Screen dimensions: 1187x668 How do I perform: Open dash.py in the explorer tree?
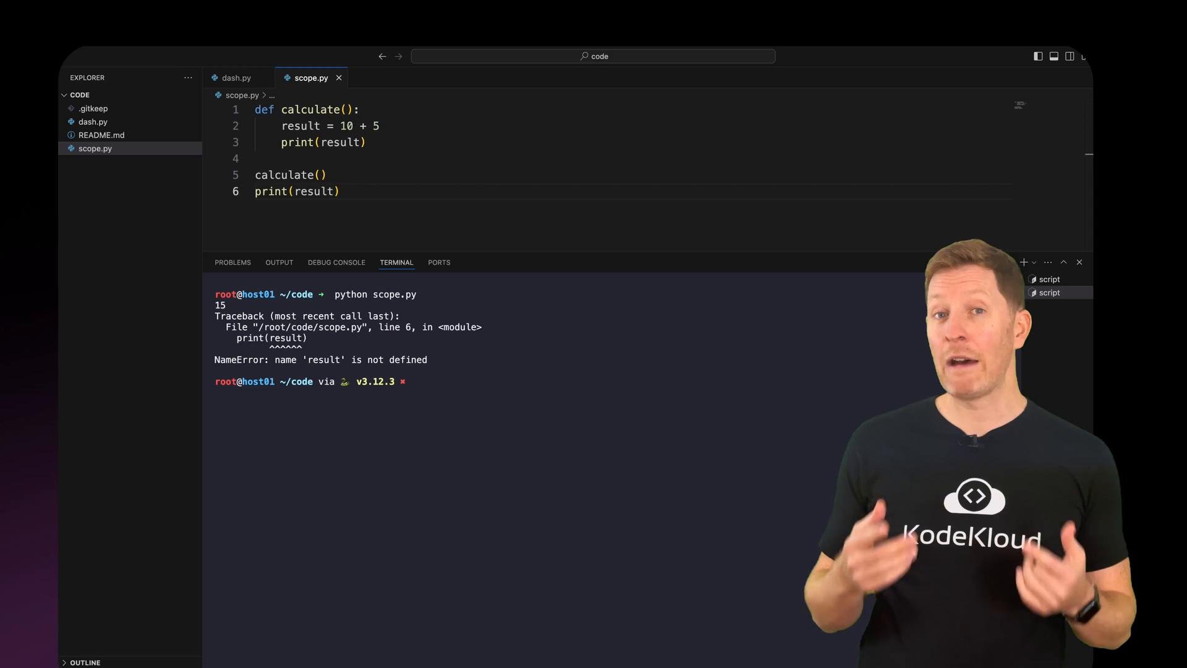coord(93,122)
